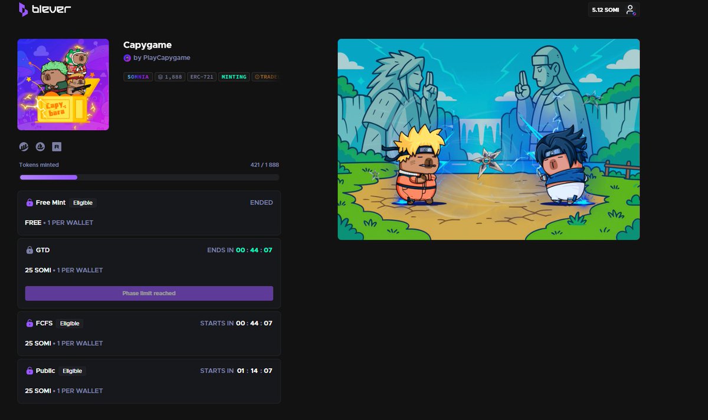Click the GTD ENDS IN countdown

[x=240, y=250]
